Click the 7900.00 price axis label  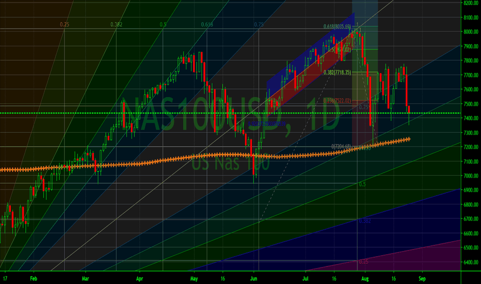tap(471, 46)
